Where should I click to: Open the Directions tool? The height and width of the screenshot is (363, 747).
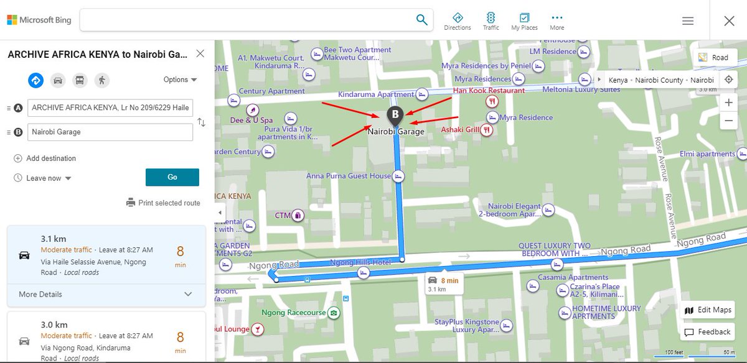click(458, 21)
